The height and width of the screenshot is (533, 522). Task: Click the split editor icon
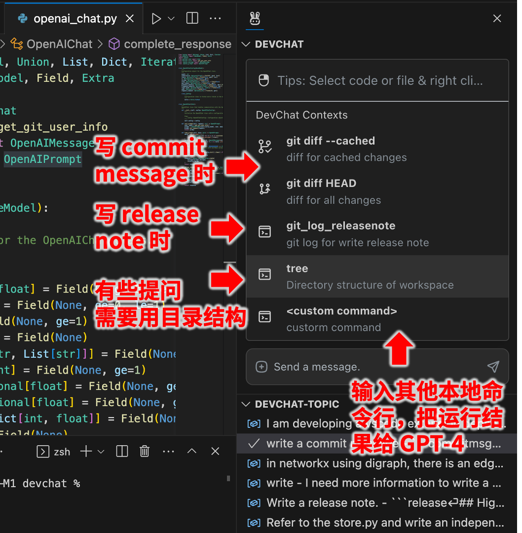[191, 18]
